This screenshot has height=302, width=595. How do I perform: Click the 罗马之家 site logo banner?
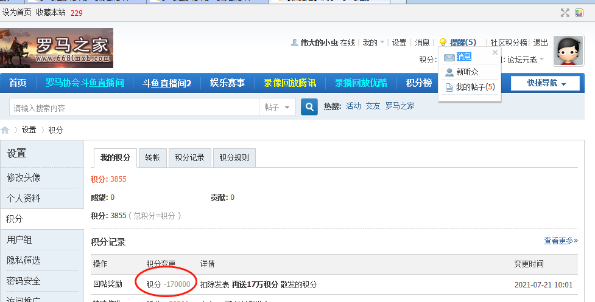[x=57, y=47]
